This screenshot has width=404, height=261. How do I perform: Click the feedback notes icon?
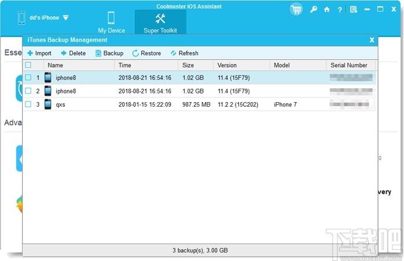(x=353, y=9)
